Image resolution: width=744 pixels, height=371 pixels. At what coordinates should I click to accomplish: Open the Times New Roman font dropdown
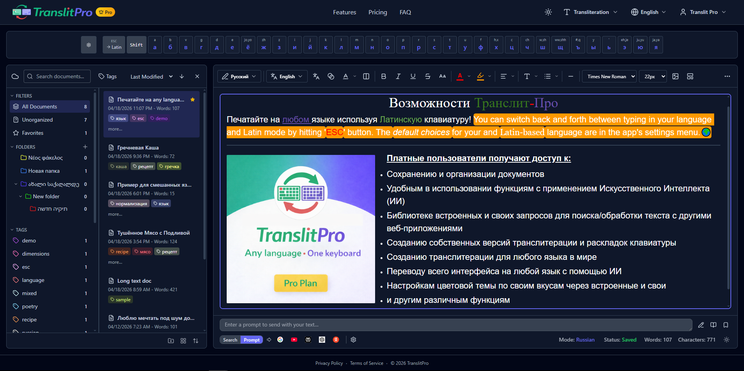pyautogui.click(x=609, y=76)
